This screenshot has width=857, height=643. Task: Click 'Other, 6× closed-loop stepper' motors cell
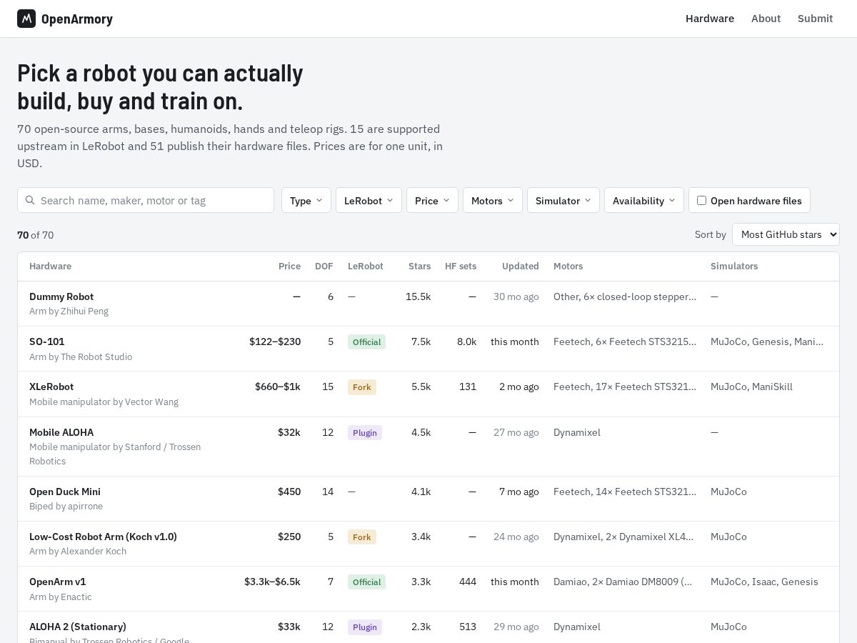625,296
